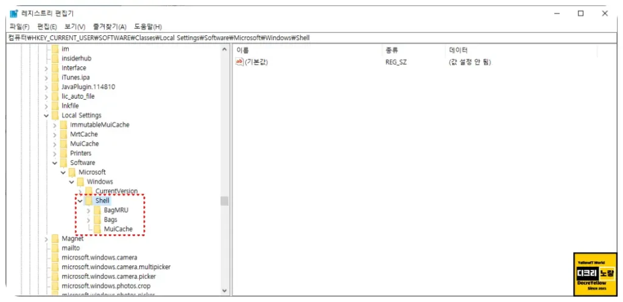Expand the iTunes.ipa key
Image resolution: width=623 pixels, height=302 pixels.
(46, 78)
